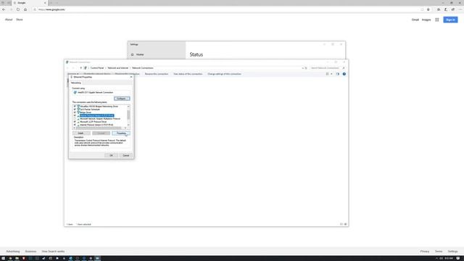Viewport: 464px width, 261px height.
Task: Toggle the QoS Packet Scheduler checkbox
Action: tap(75, 109)
